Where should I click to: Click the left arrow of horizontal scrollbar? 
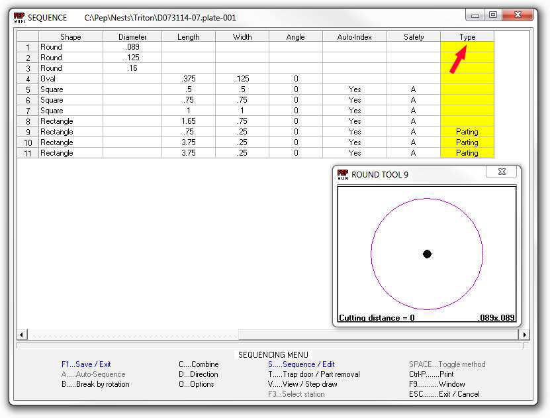pos(22,335)
